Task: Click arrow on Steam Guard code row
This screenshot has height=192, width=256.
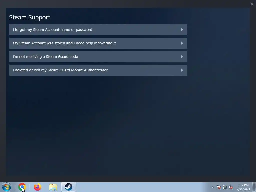Action: (182, 57)
